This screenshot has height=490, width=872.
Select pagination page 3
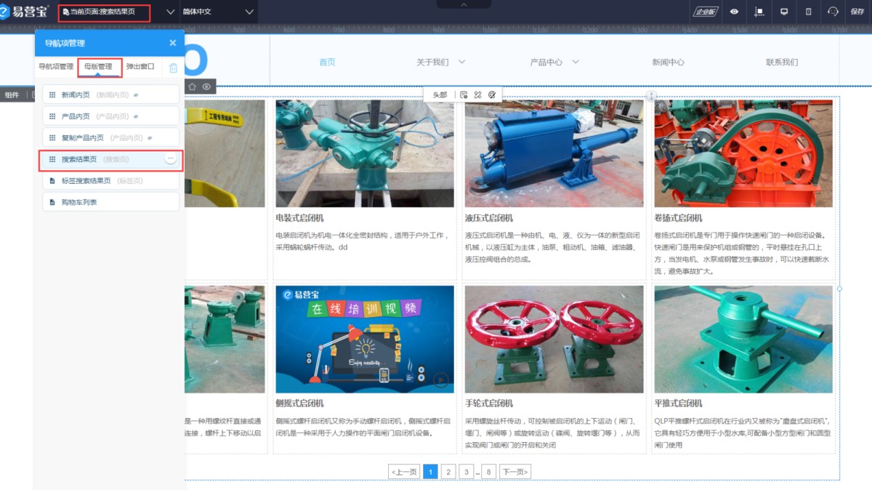467,473
